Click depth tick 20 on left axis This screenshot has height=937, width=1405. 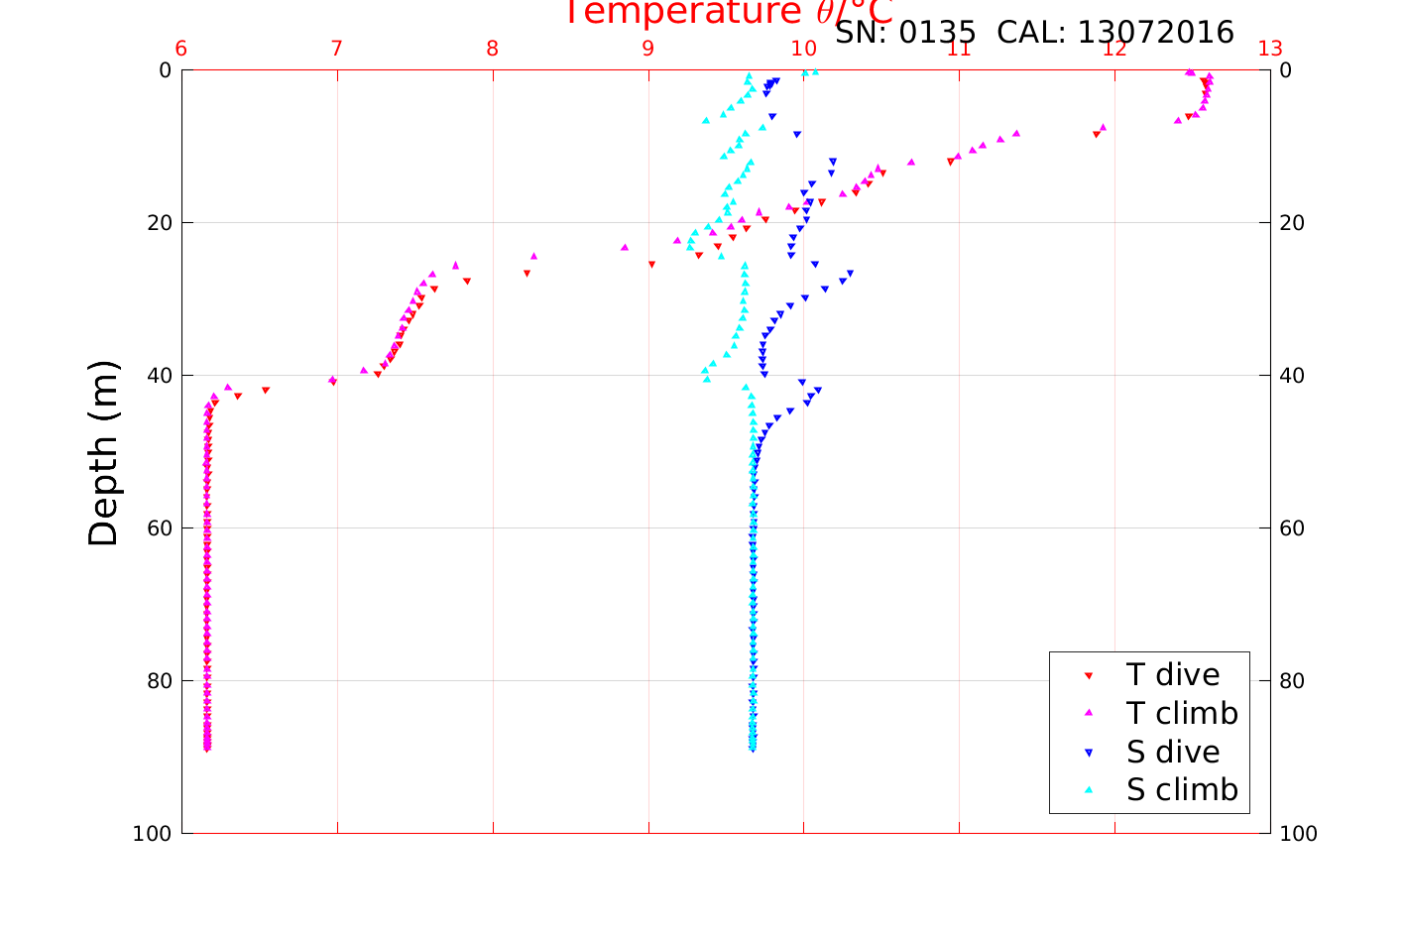pyautogui.click(x=159, y=223)
